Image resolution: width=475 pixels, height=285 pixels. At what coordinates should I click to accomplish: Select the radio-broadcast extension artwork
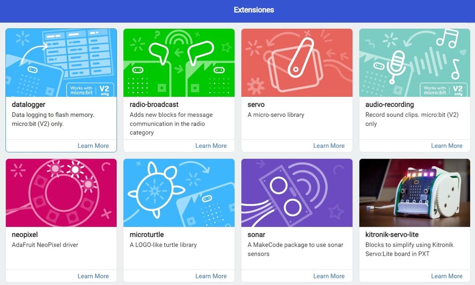click(179, 63)
